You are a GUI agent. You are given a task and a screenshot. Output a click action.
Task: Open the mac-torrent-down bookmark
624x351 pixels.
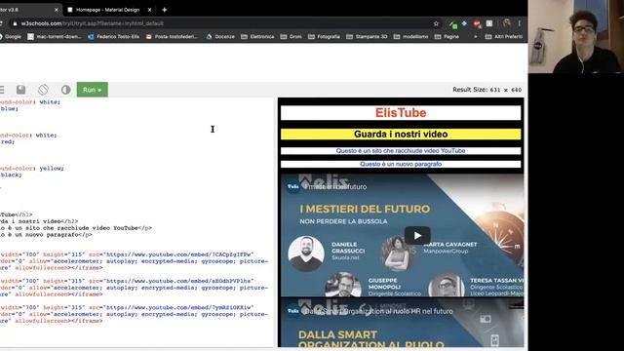click(55, 37)
